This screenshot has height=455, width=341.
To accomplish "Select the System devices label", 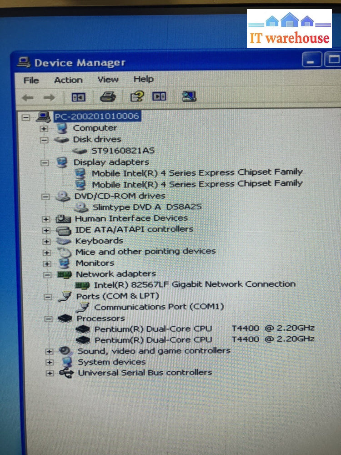I will (x=112, y=362).
